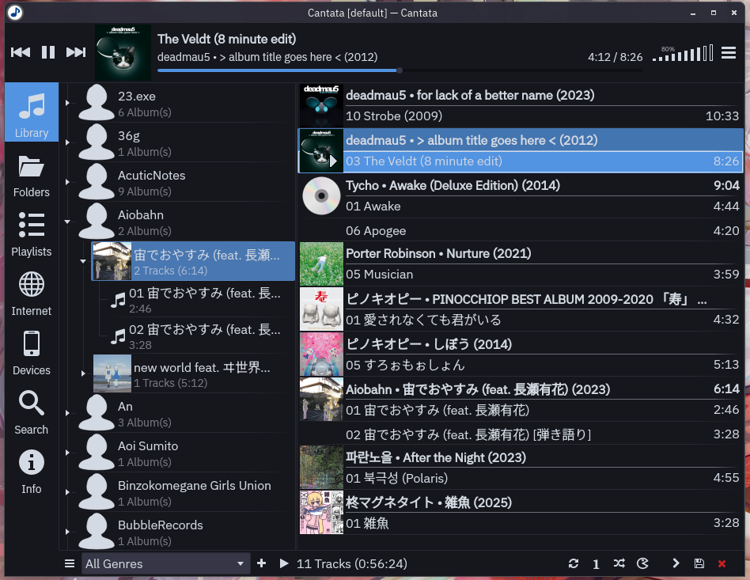Select queue track 02 宙でおやすみ [弾き語り]
The image size is (750, 580).
(543, 434)
